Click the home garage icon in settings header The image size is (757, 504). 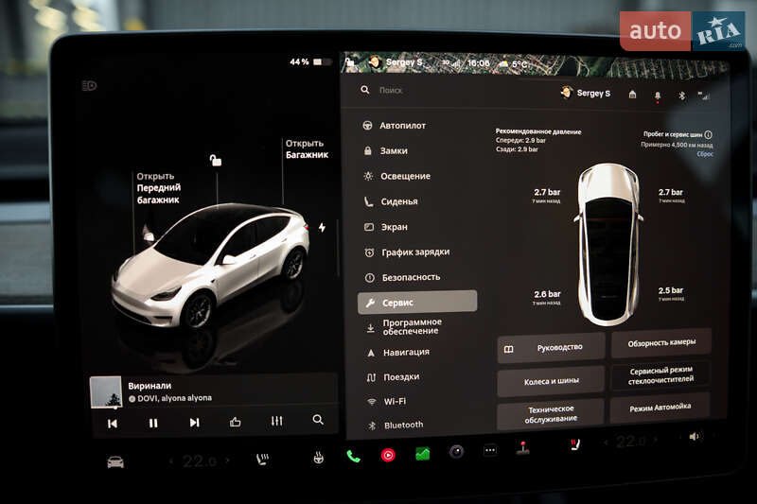632,95
